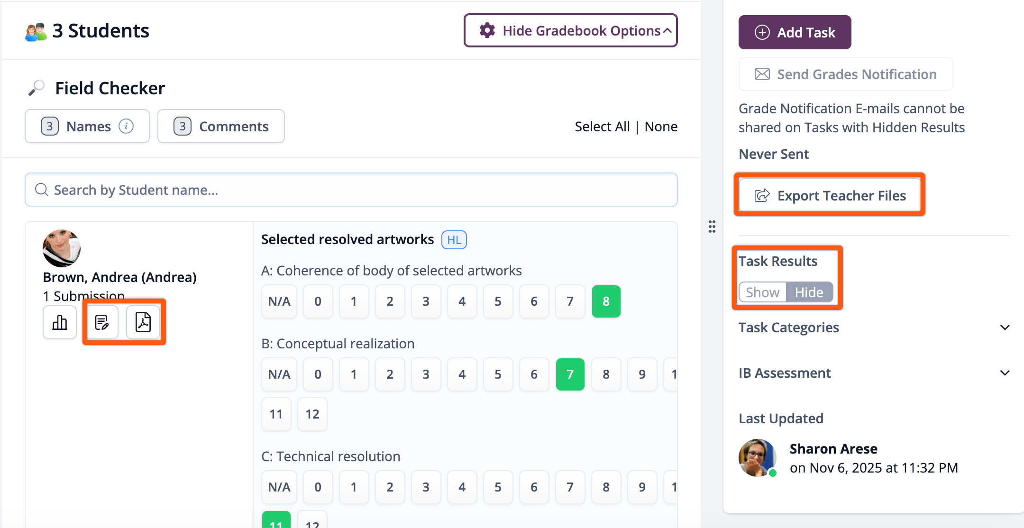Viewport: 1024px width, 528px height.
Task: Select score 9 for Conceptual realization
Action: click(642, 374)
